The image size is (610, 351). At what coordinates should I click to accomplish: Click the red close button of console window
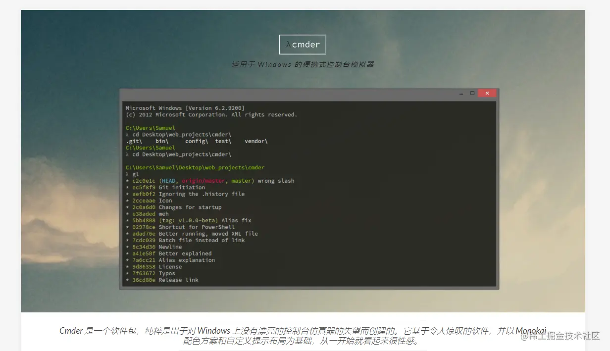(487, 93)
